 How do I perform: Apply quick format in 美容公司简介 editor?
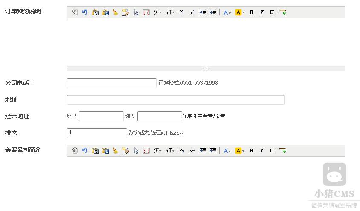(125, 151)
